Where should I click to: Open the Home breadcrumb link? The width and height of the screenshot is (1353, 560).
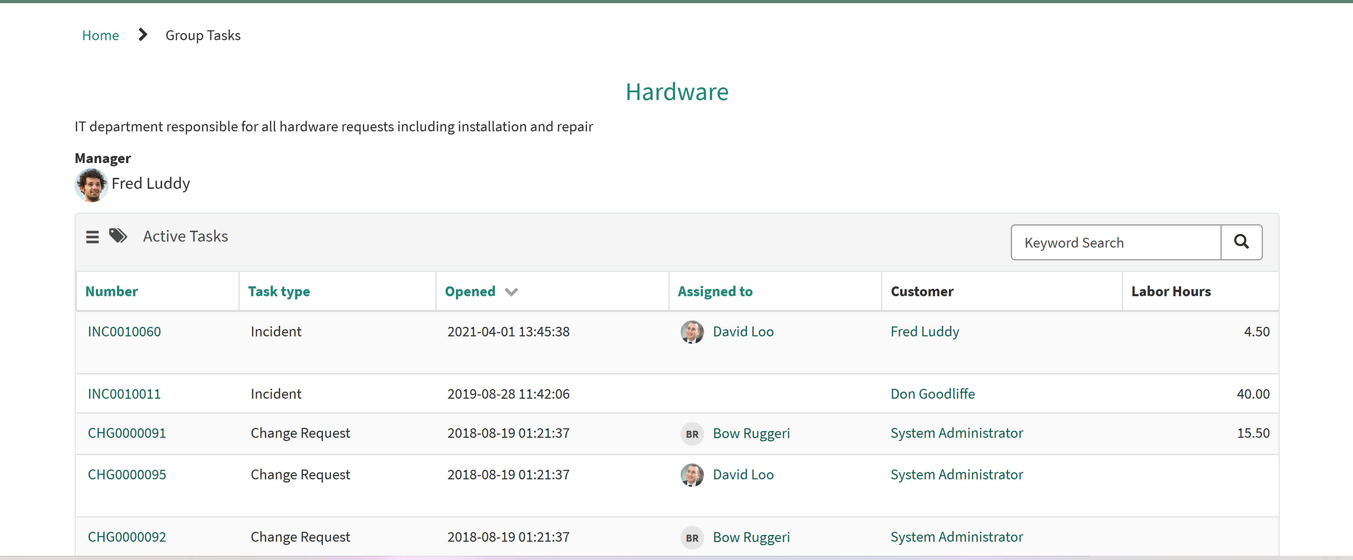100,35
